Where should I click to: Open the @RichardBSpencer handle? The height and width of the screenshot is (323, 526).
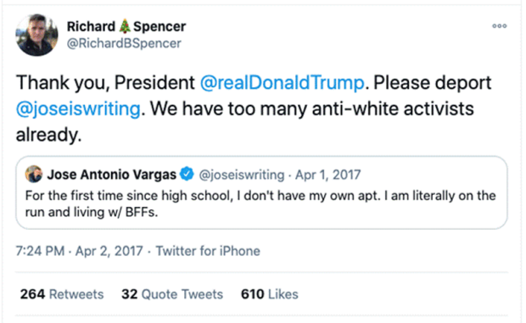tap(124, 43)
